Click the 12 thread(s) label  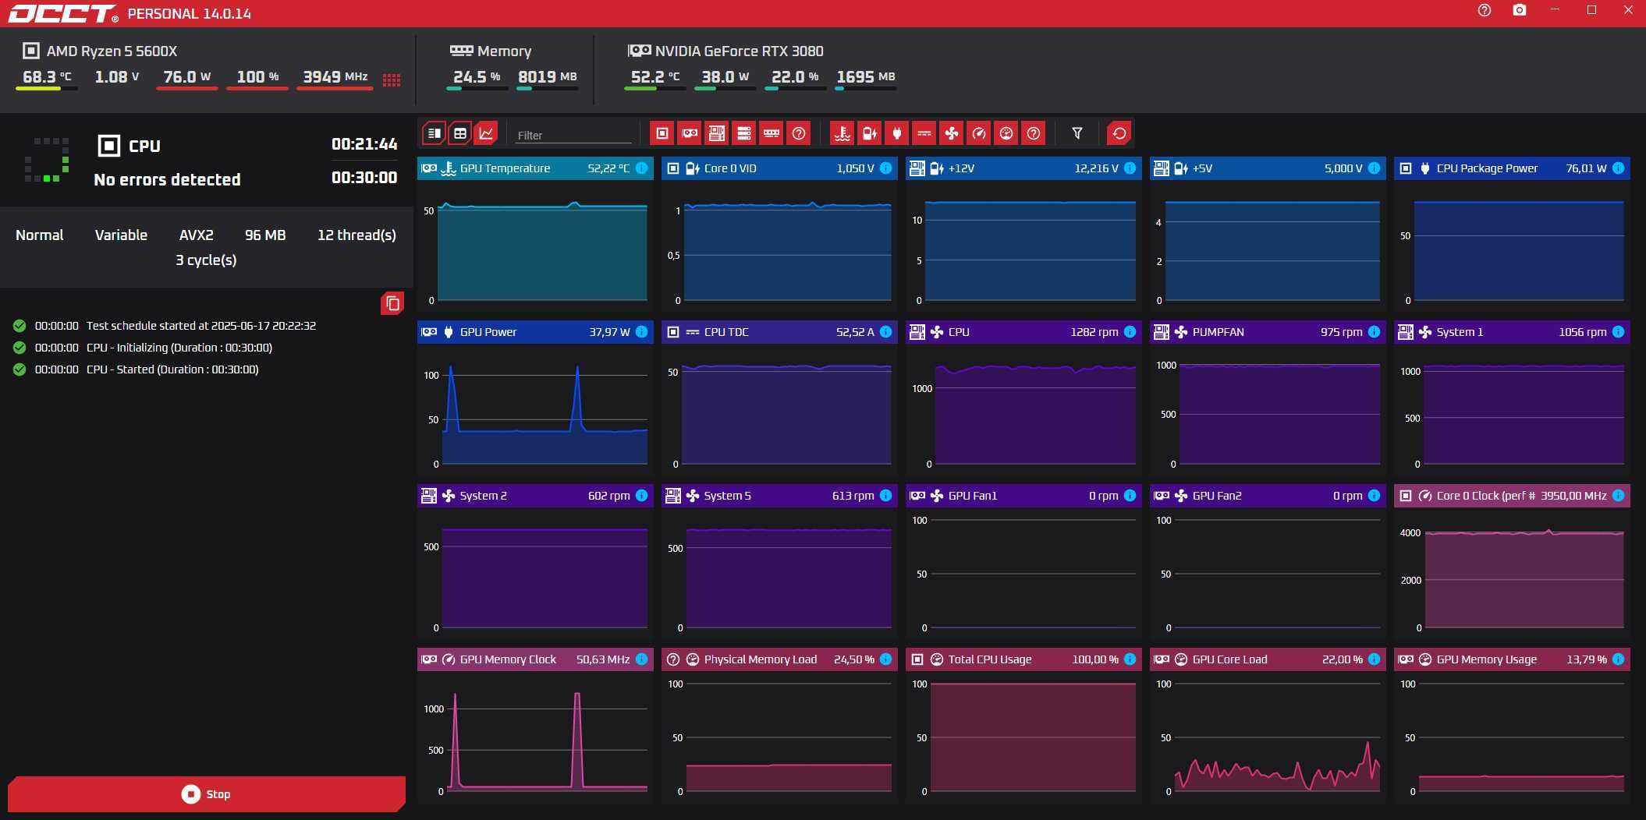pos(357,235)
